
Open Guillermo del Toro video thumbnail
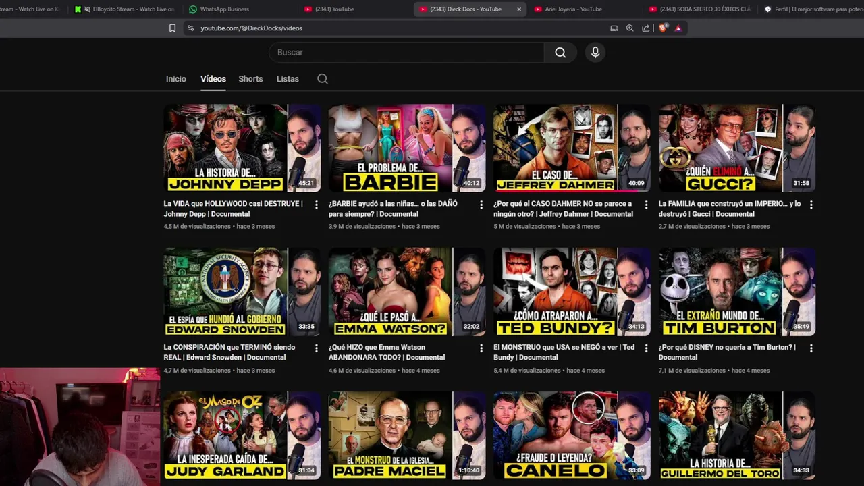tap(737, 435)
